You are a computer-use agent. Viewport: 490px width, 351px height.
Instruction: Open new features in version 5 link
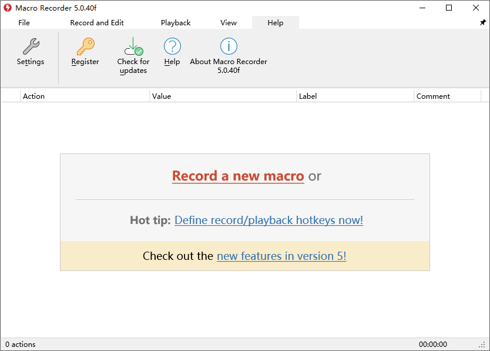tap(281, 256)
